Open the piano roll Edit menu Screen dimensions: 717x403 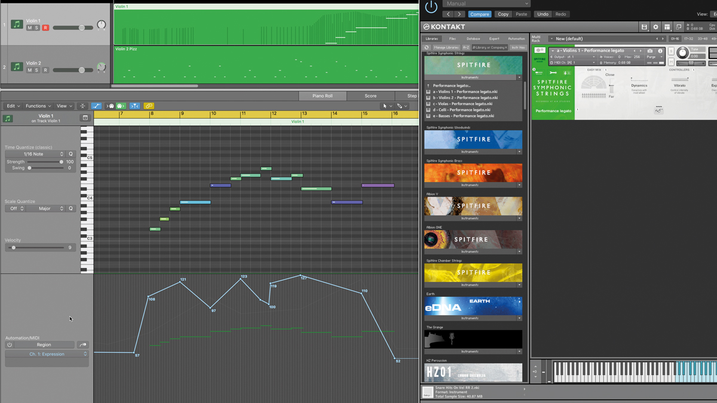pyautogui.click(x=13, y=106)
